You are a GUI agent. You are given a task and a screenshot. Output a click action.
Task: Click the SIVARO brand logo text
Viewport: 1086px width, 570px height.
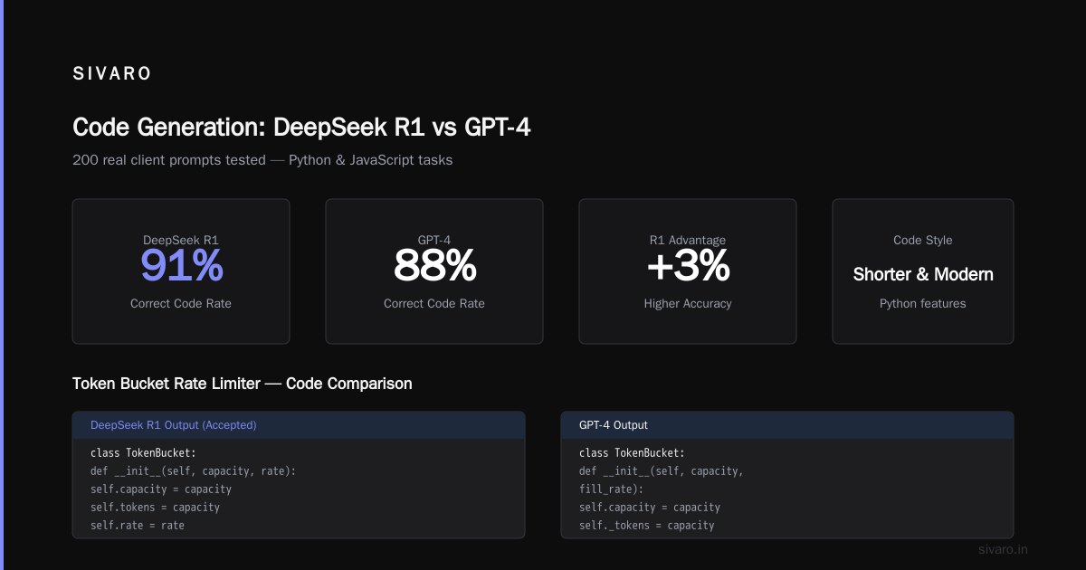click(x=111, y=74)
